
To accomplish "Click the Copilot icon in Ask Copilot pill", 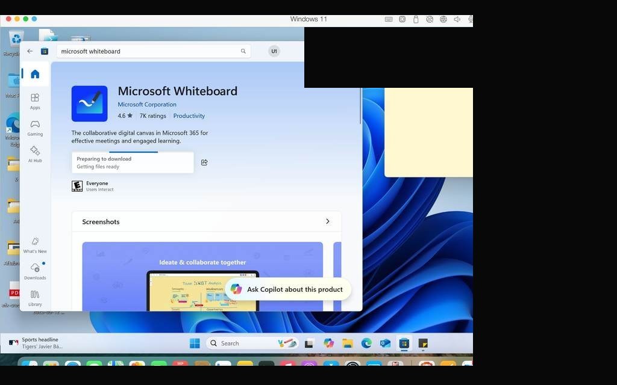I will pos(236,289).
